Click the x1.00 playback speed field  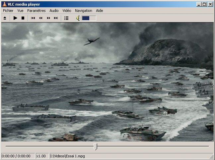pyautogui.click(x=41, y=156)
